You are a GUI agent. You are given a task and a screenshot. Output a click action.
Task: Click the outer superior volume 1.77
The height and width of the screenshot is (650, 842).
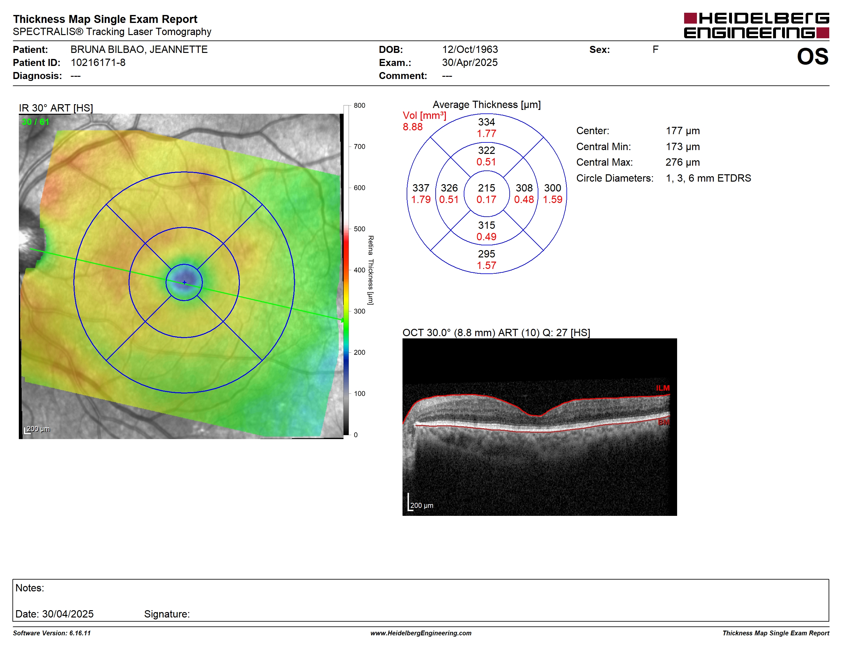486,134
